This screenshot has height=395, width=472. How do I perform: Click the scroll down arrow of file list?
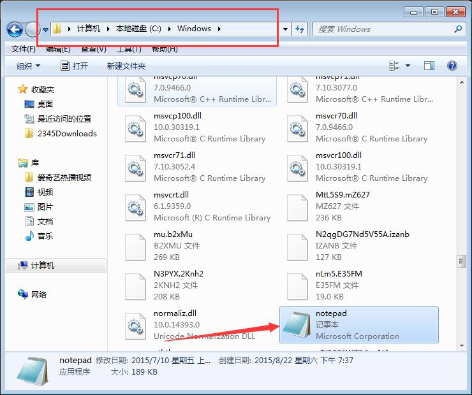[x=462, y=346]
